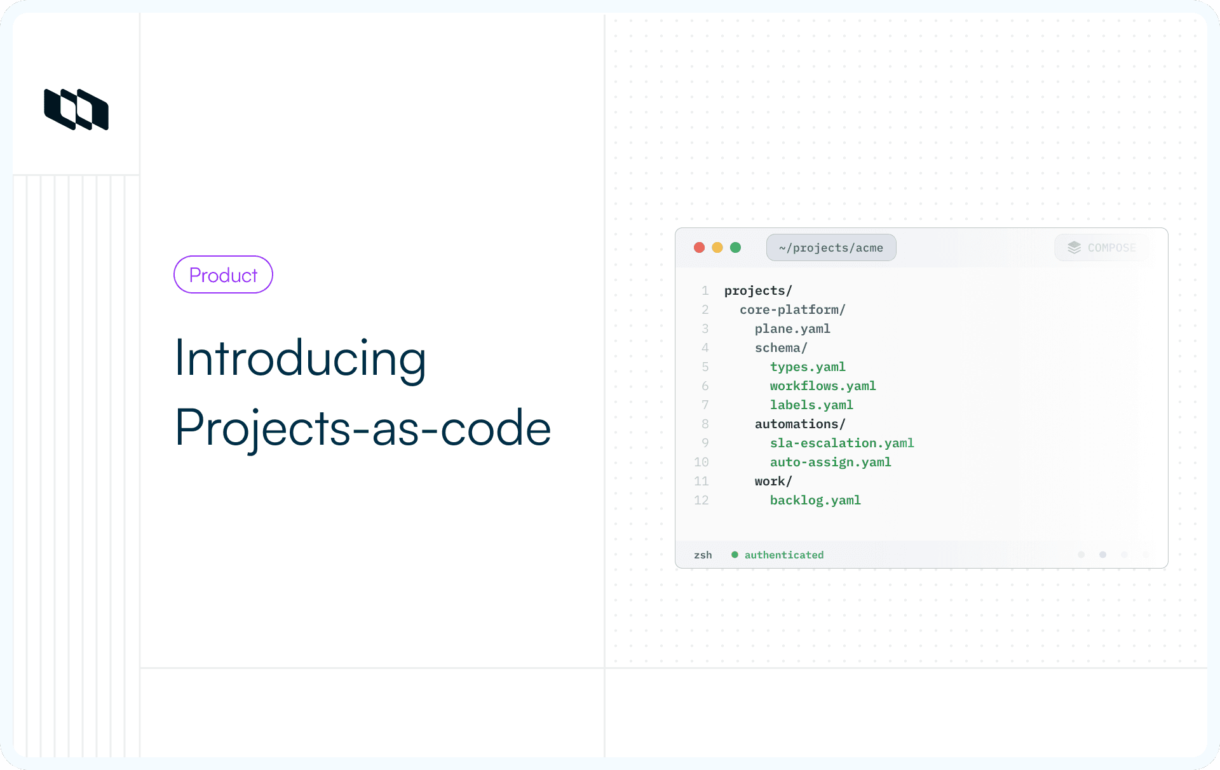Select the Product category pill

(x=223, y=274)
